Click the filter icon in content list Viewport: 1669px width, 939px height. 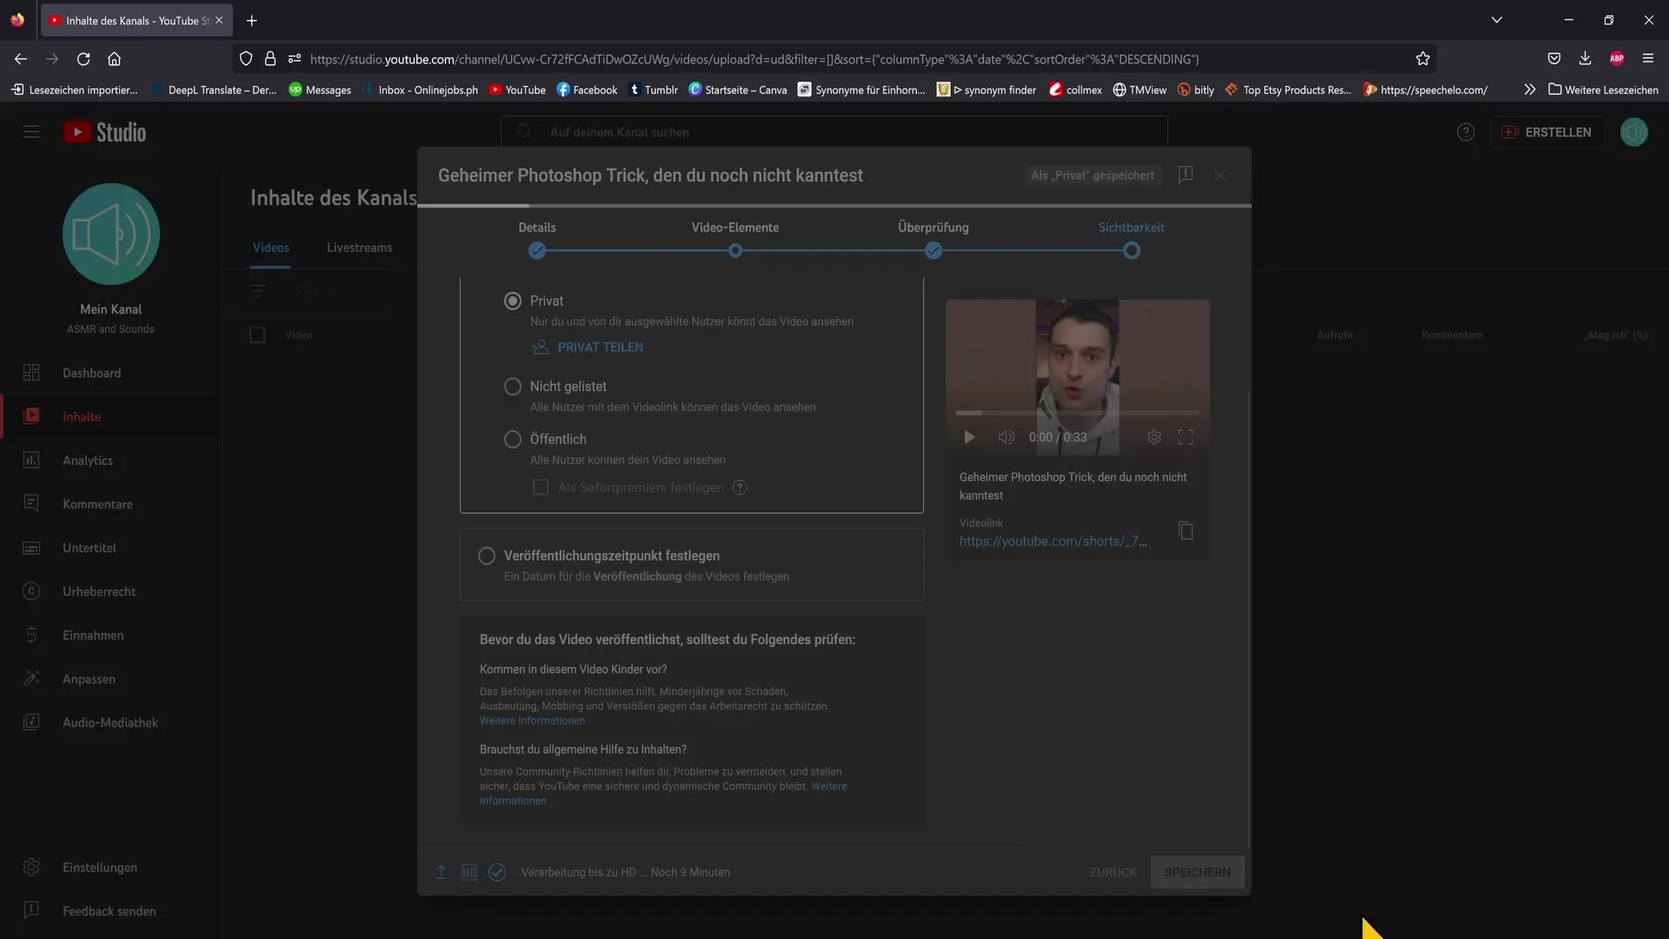(257, 291)
